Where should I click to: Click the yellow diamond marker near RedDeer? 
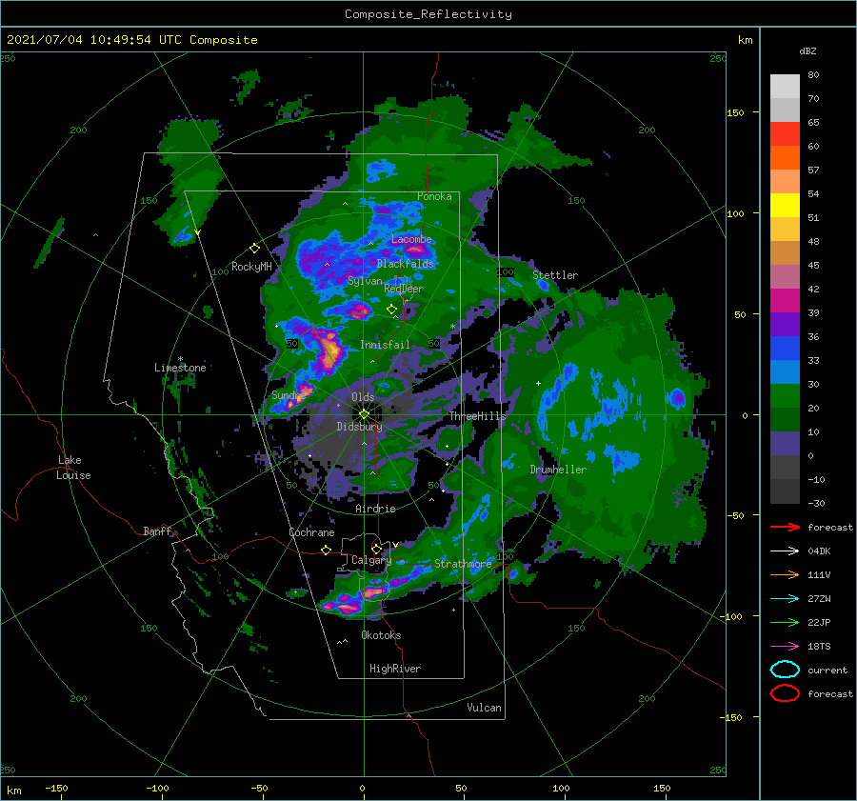click(x=392, y=310)
